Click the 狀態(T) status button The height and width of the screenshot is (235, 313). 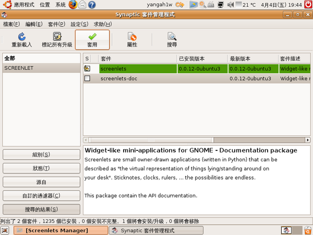click(41, 168)
